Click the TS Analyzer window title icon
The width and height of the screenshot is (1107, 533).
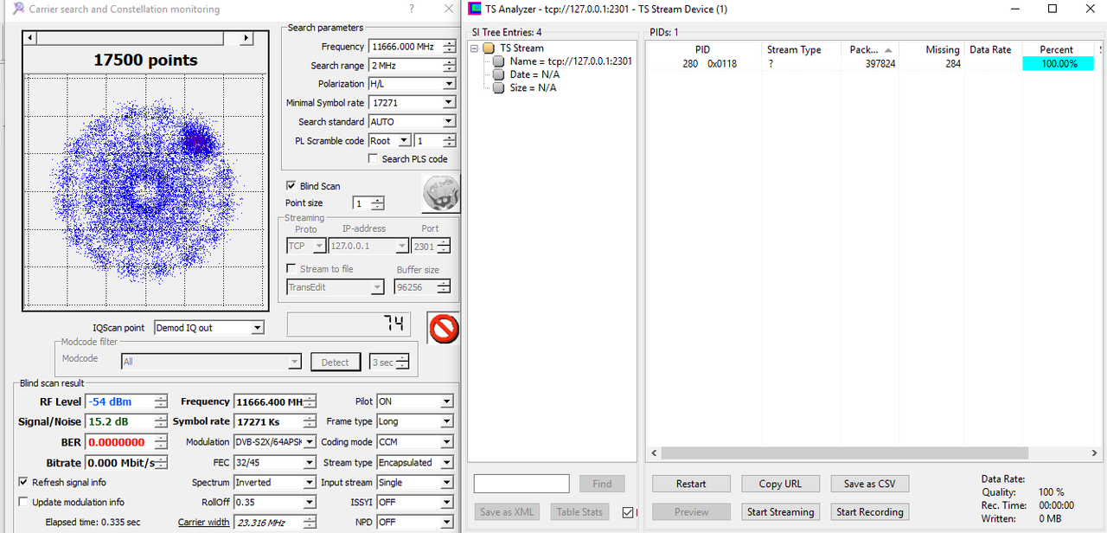click(x=475, y=9)
